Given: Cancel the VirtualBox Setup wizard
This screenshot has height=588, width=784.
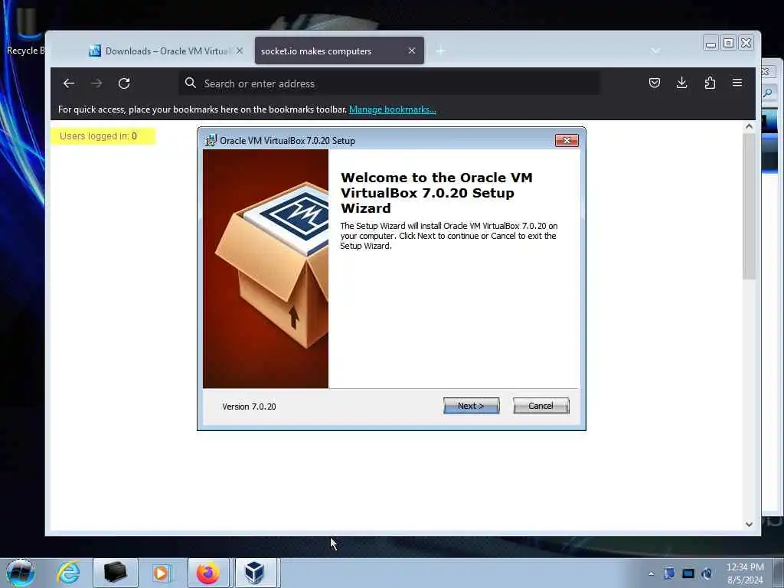Looking at the screenshot, I should 541,406.
